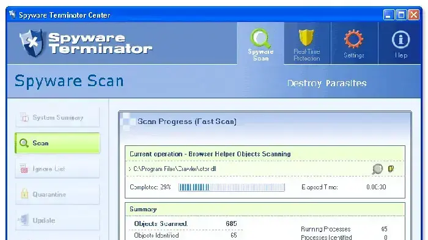Click the Scan magnifier sidebar icon
Screen dimensions: 428x240
coord(24,143)
